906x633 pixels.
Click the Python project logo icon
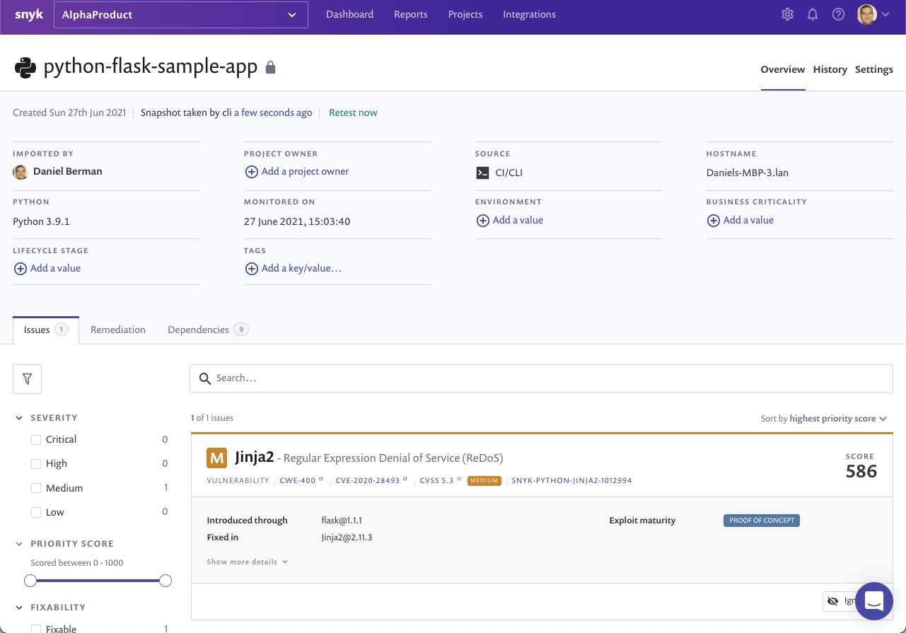point(25,67)
